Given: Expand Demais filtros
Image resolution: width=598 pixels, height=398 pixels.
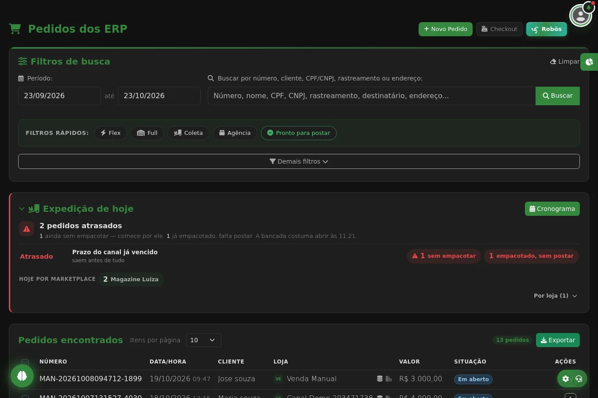Looking at the screenshot, I should pyautogui.click(x=299, y=161).
